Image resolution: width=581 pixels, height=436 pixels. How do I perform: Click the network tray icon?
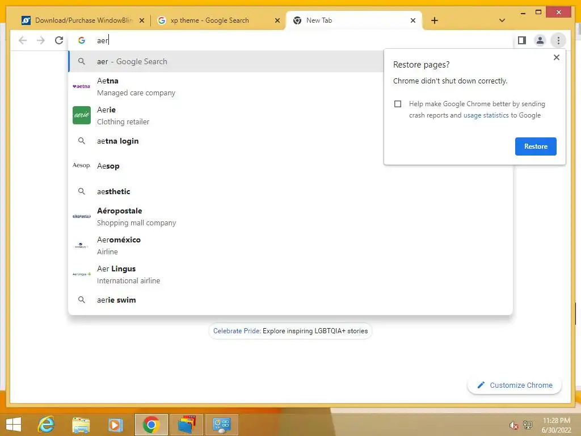[528, 425]
